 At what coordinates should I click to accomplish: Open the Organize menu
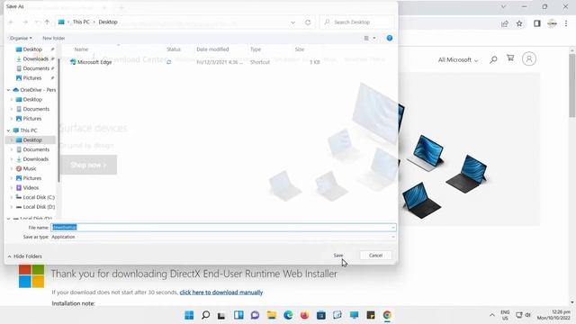(21, 38)
